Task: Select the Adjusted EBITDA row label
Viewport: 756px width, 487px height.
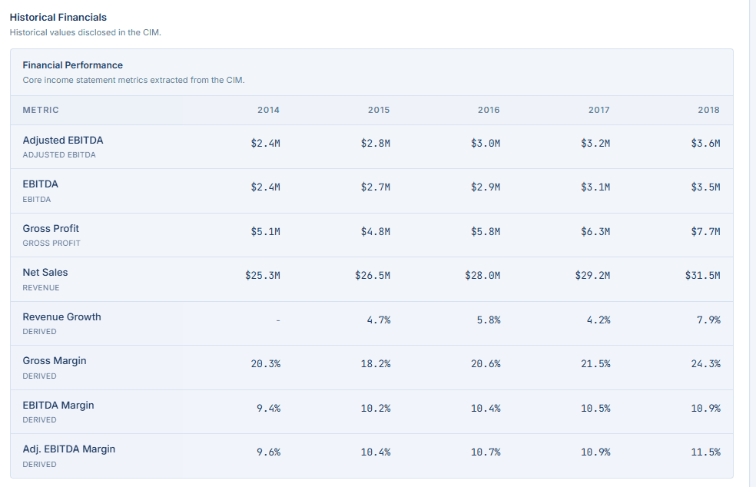Action: pos(63,141)
